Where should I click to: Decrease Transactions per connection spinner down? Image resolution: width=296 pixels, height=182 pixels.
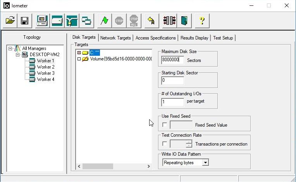[189, 146]
